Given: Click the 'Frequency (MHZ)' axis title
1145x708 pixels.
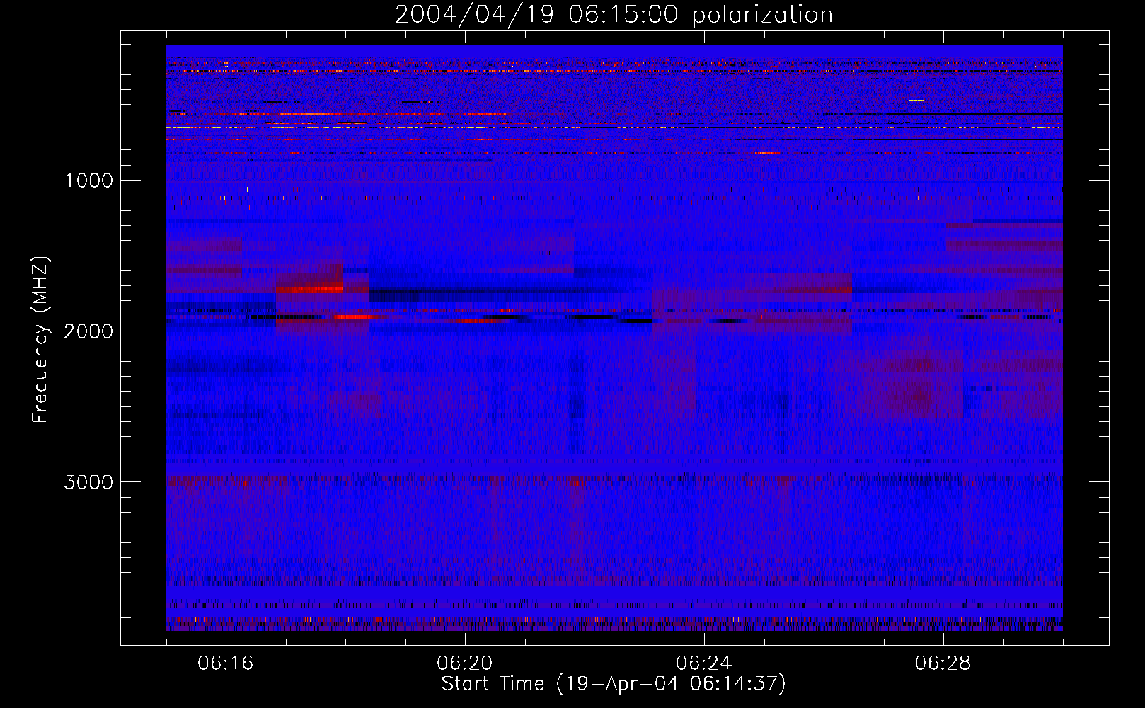Looking at the screenshot, I should (40, 340).
